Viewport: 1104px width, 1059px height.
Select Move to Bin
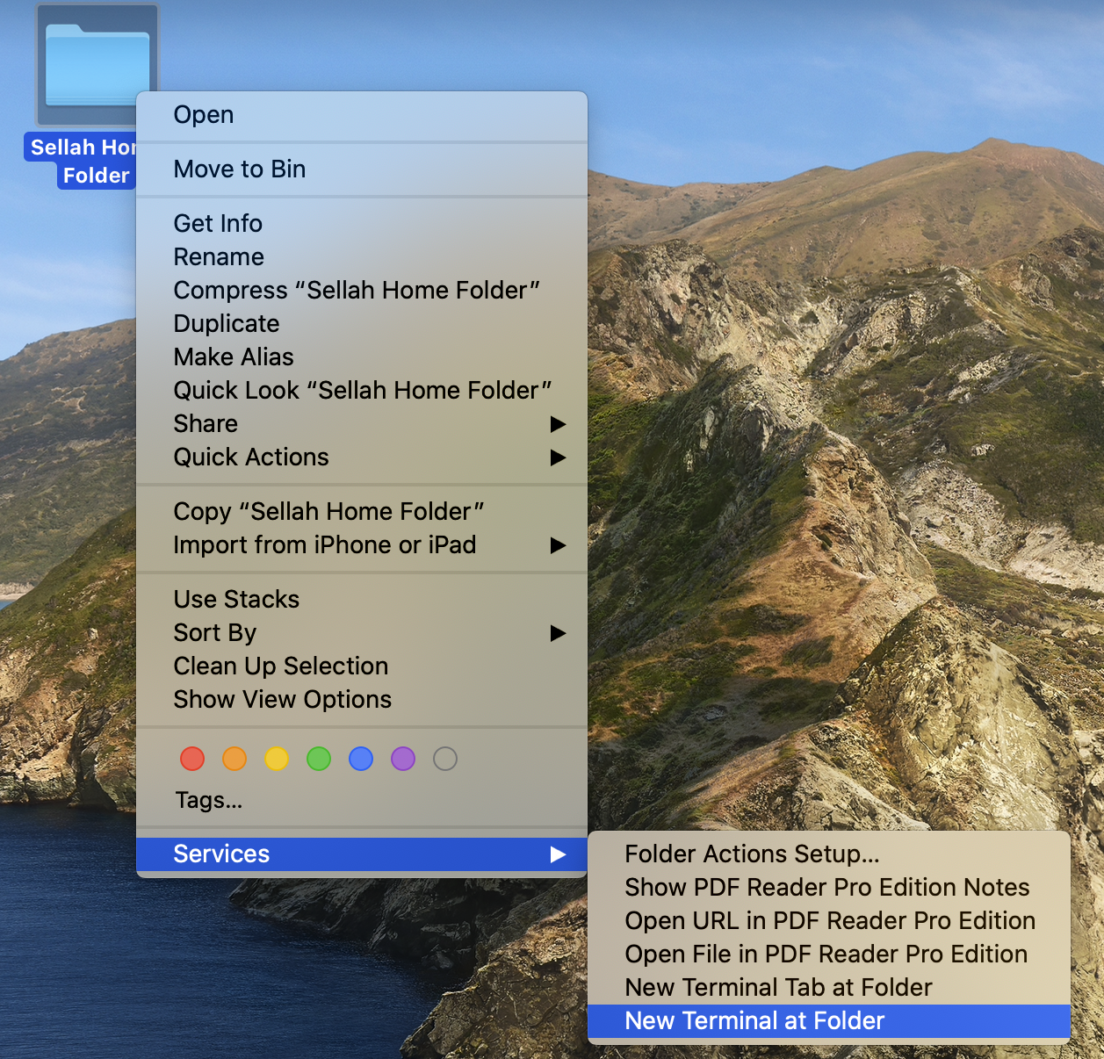pos(240,169)
